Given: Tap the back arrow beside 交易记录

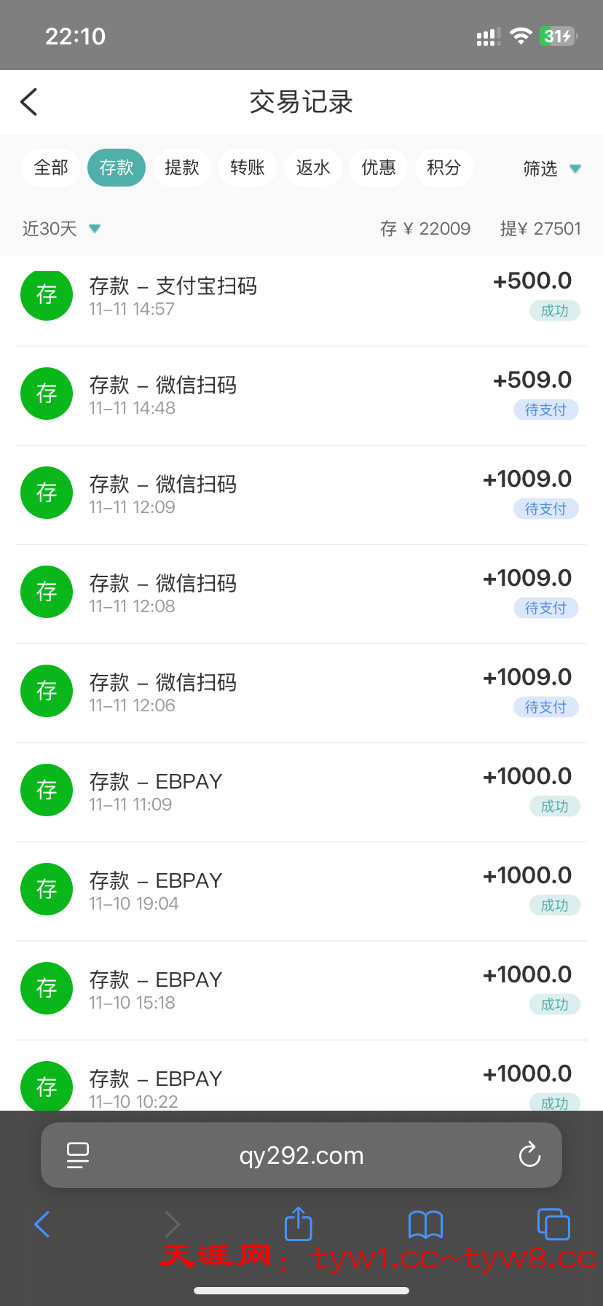Looking at the screenshot, I should tap(29, 102).
